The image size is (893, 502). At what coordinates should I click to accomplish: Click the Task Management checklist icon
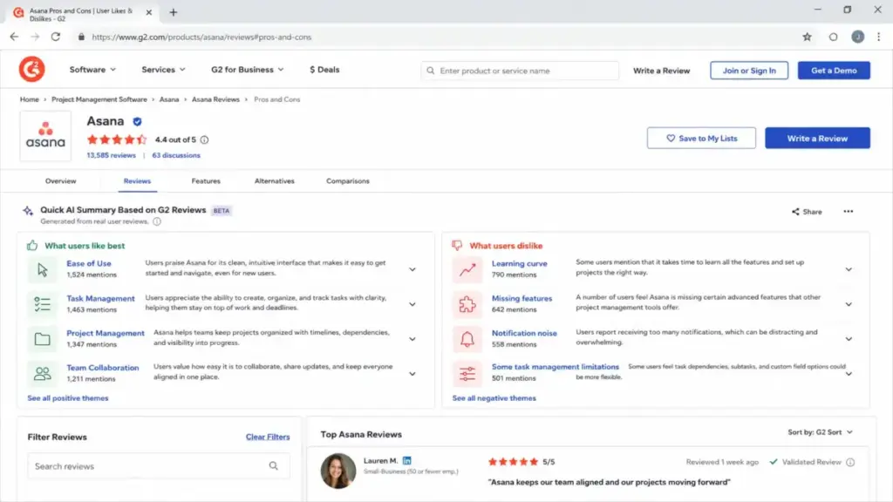[x=42, y=304]
